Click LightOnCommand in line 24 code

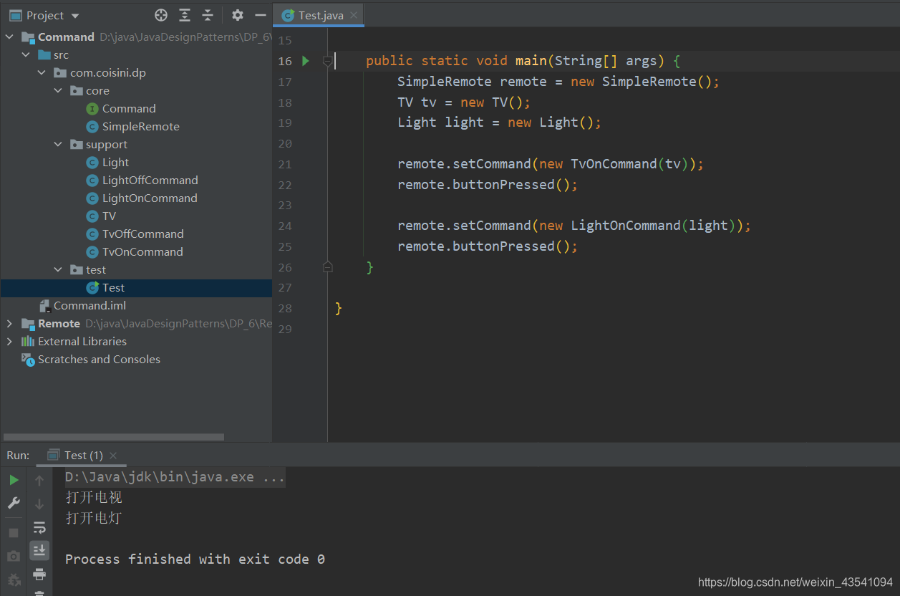pyautogui.click(x=625, y=226)
